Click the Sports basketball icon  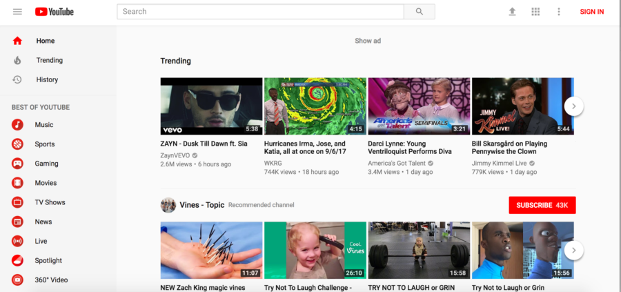click(x=17, y=144)
